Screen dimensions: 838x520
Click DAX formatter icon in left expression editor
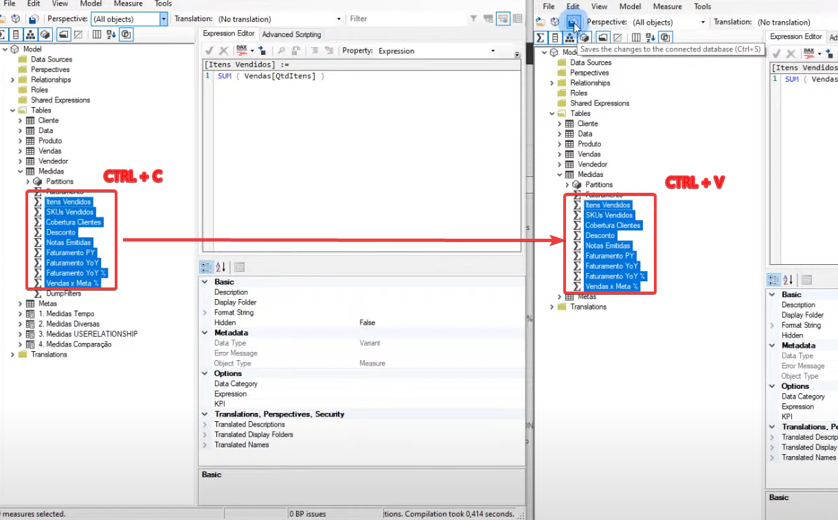click(241, 51)
